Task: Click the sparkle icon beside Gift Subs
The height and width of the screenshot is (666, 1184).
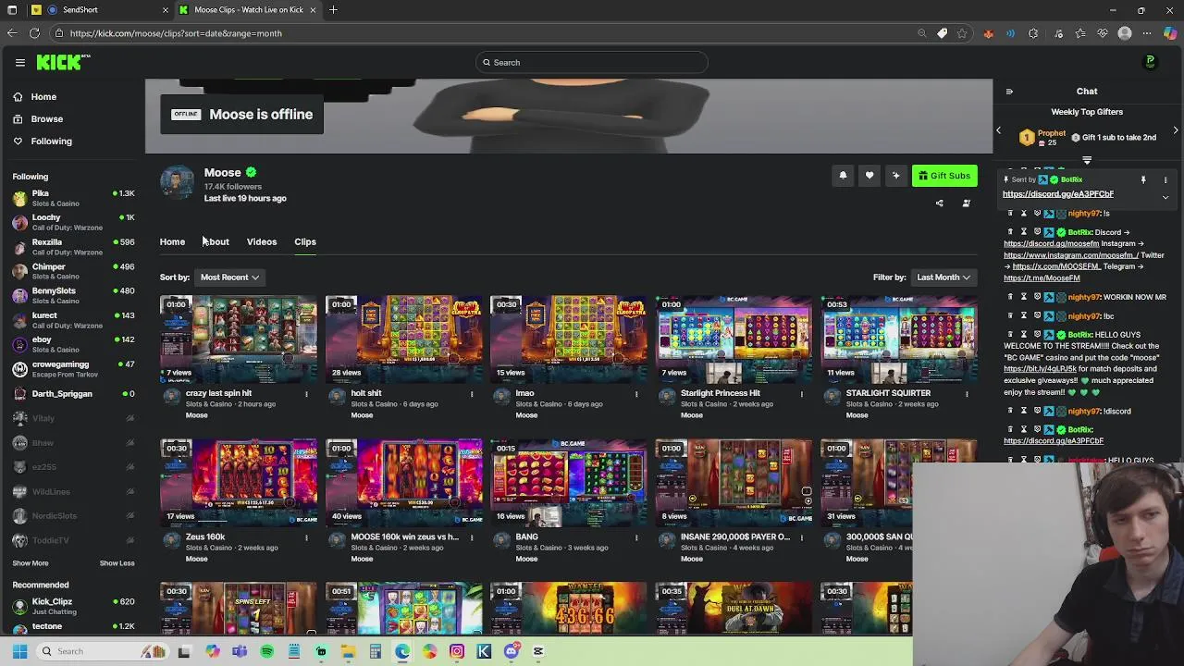Action: pyautogui.click(x=895, y=176)
